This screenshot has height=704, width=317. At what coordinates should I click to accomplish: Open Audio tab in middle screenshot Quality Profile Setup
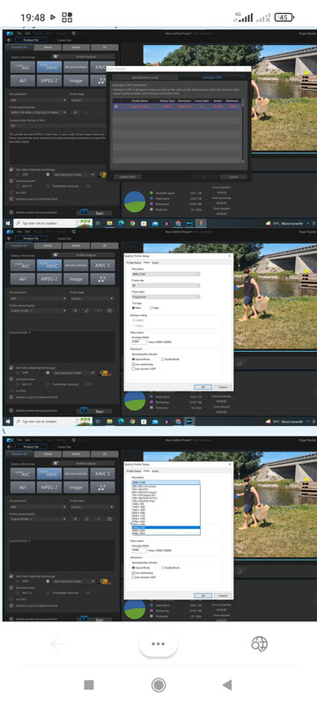[x=155, y=262]
